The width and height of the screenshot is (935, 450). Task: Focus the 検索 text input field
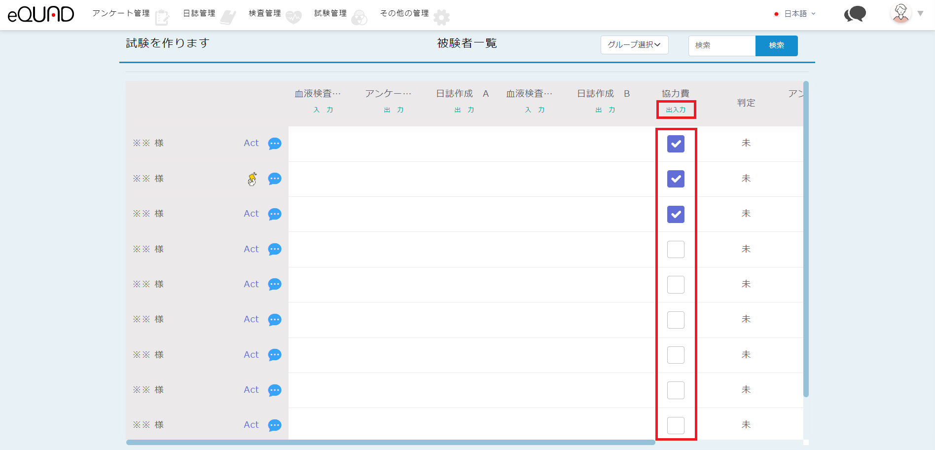click(x=722, y=45)
